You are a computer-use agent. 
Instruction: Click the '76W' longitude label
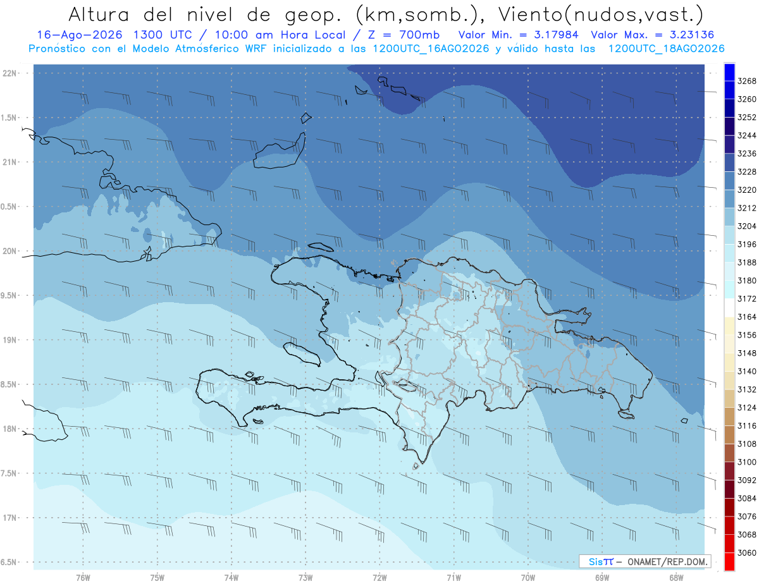coord(83,577)
